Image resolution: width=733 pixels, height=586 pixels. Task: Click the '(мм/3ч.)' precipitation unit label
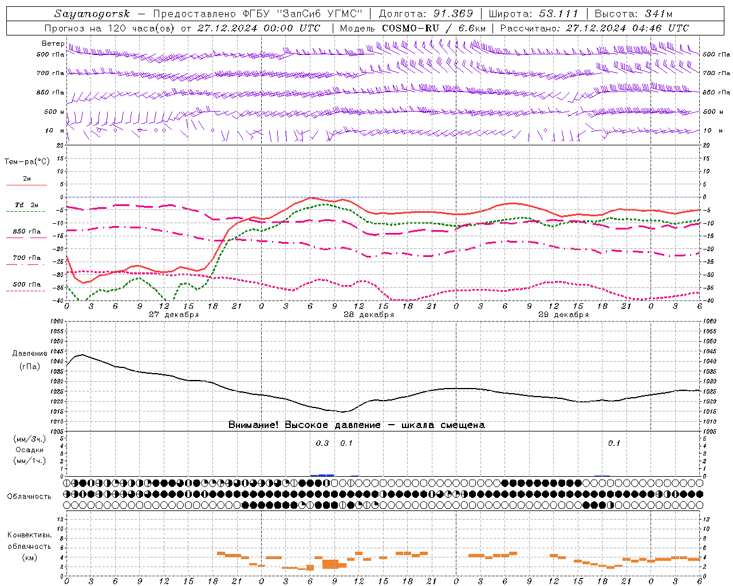tap(30, 439)
